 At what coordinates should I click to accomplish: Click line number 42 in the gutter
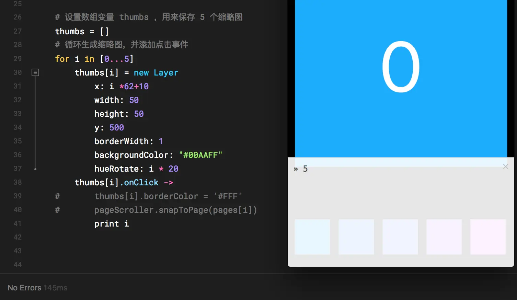pyautogui.click(x=18, y=237)
